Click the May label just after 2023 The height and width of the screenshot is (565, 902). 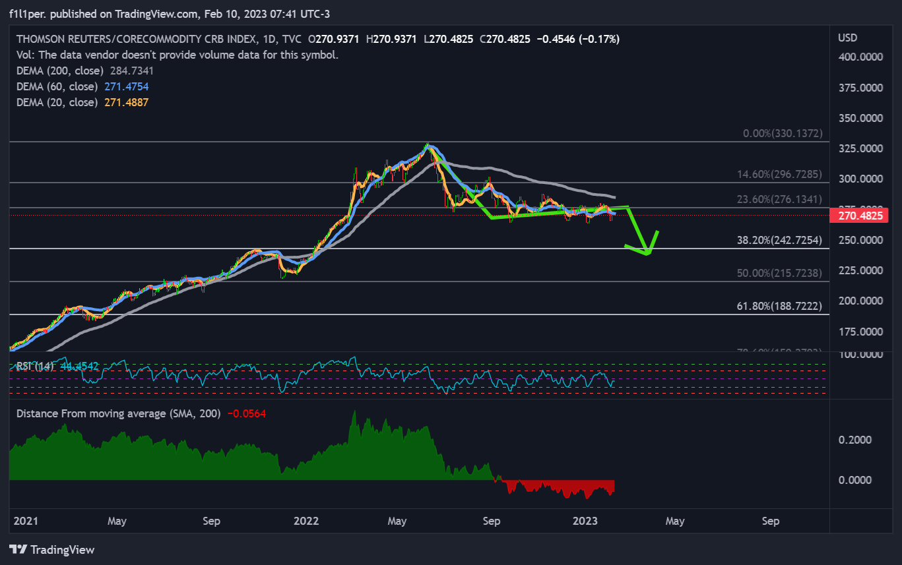(675, 521)
